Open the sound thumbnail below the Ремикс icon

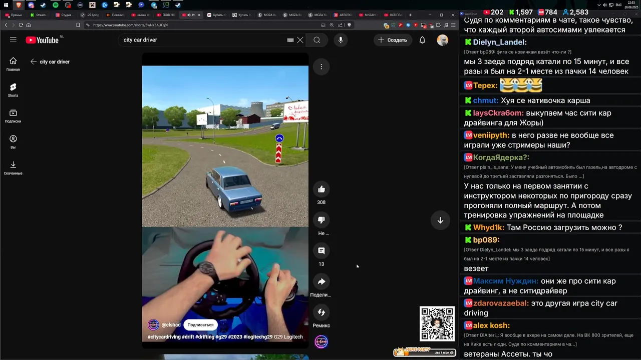click(322, 342)
